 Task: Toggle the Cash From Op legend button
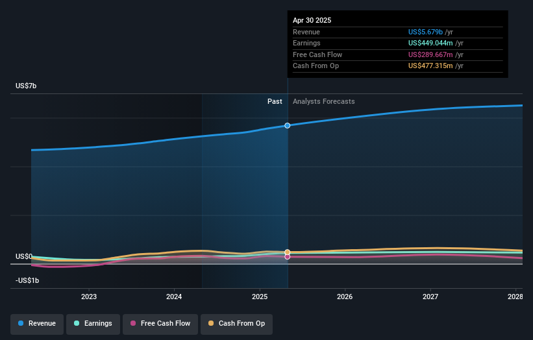click(236, 323)
